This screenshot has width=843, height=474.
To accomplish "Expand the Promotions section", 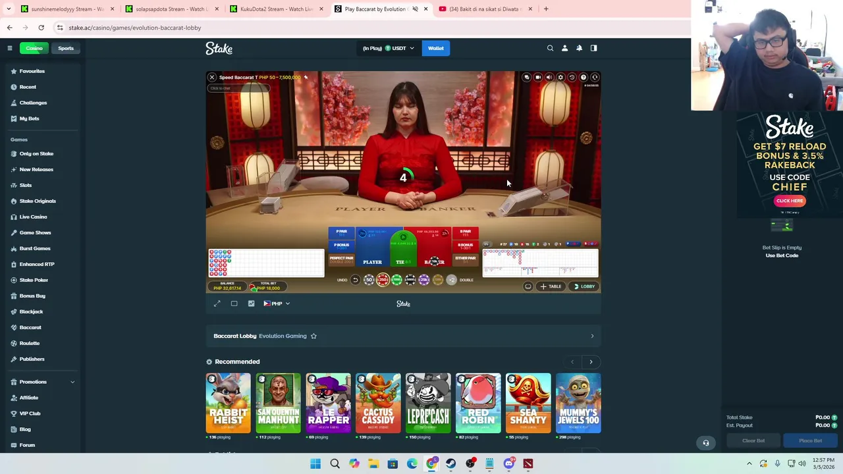I will click(x=72, y=382).
